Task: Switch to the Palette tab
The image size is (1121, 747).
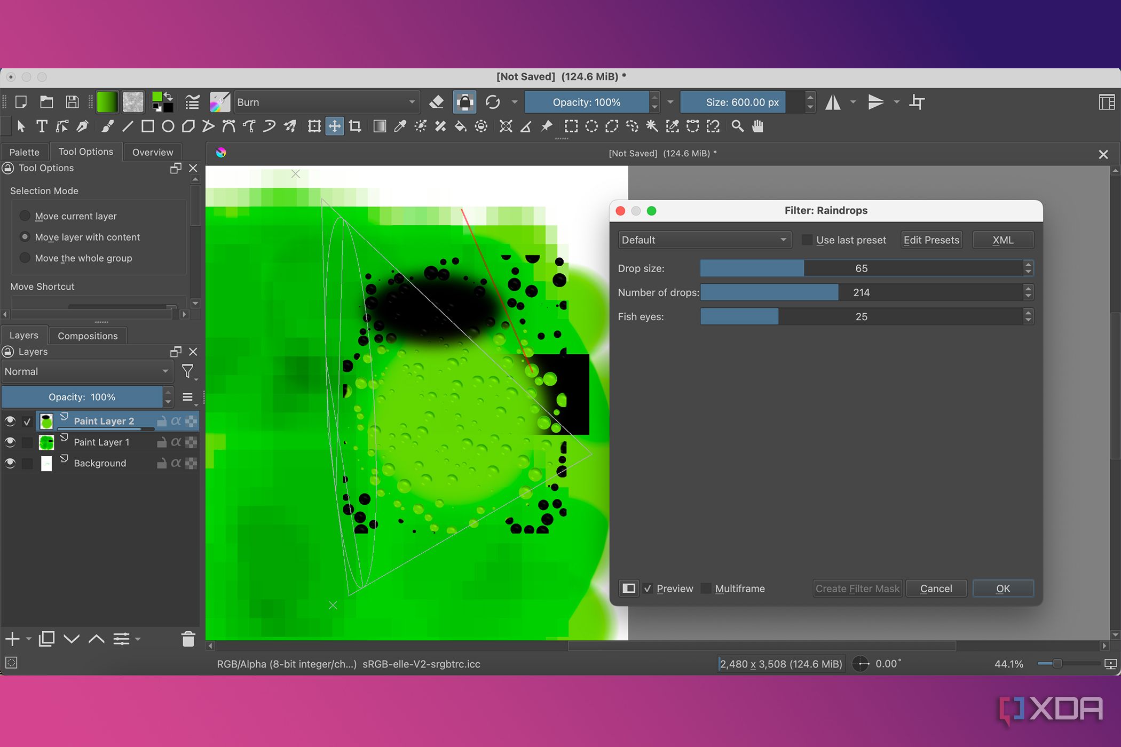Action: tap(25, 152)
